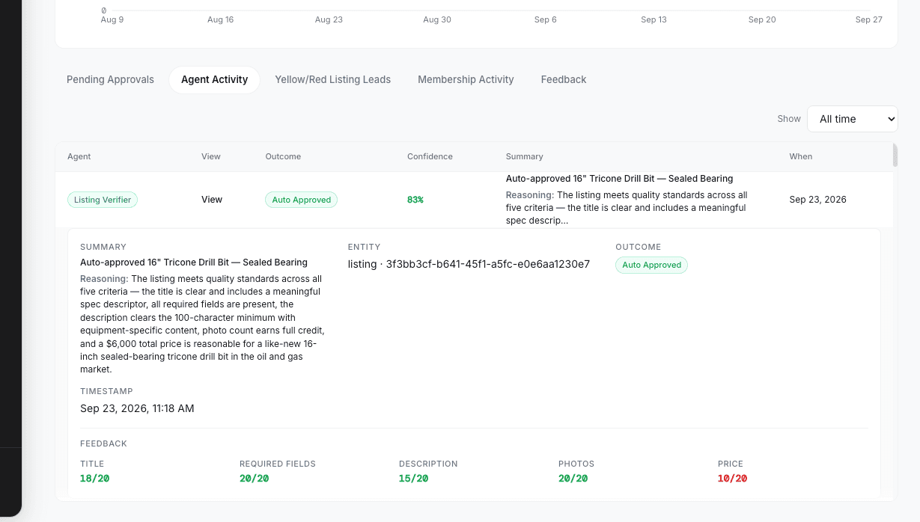The image size is (920, 522).
Task: Switch to Yellow/Red Listing Leads tab
Action: (332, 79)
